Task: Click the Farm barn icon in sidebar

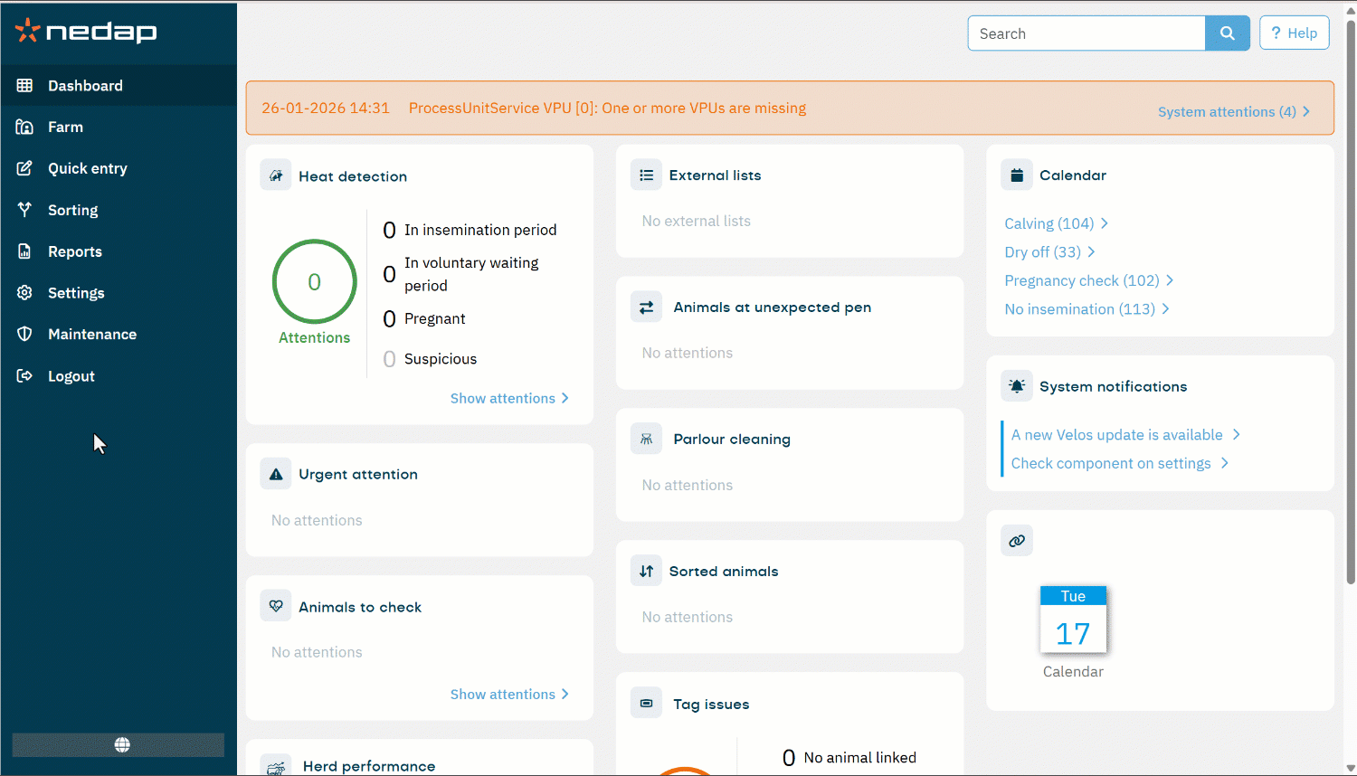Action: 24,127
